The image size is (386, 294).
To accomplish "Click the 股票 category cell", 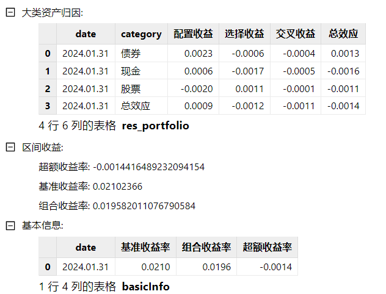I will coord(131,89).
